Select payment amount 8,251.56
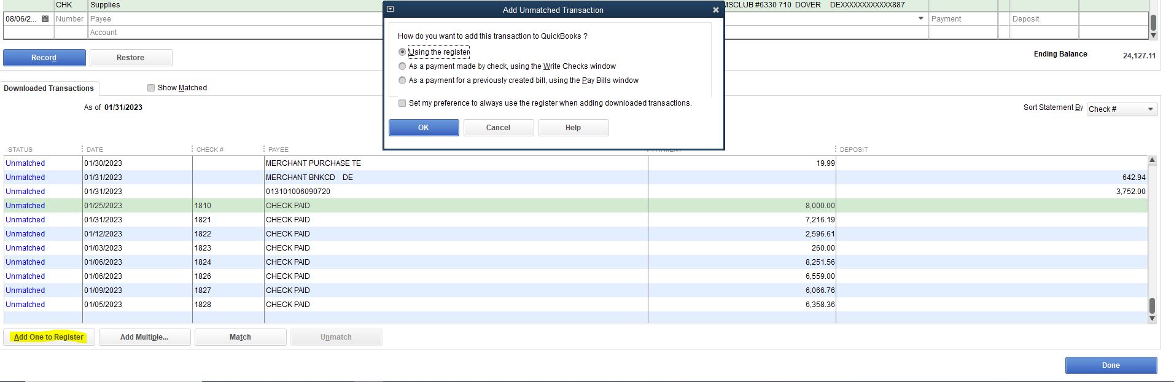Viewport: 1174px width, 382px height. click(820, 262)
